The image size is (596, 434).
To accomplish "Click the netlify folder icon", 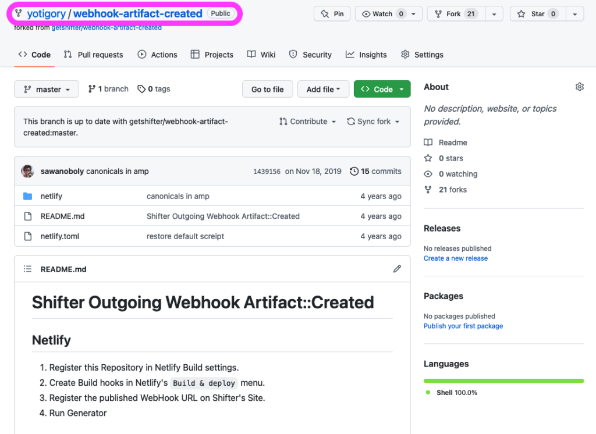I will 28,196.
